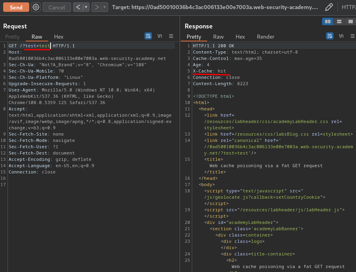The image size is (356, 272).
Task: Click the Response panel heading
Action: tap(199, 26)
